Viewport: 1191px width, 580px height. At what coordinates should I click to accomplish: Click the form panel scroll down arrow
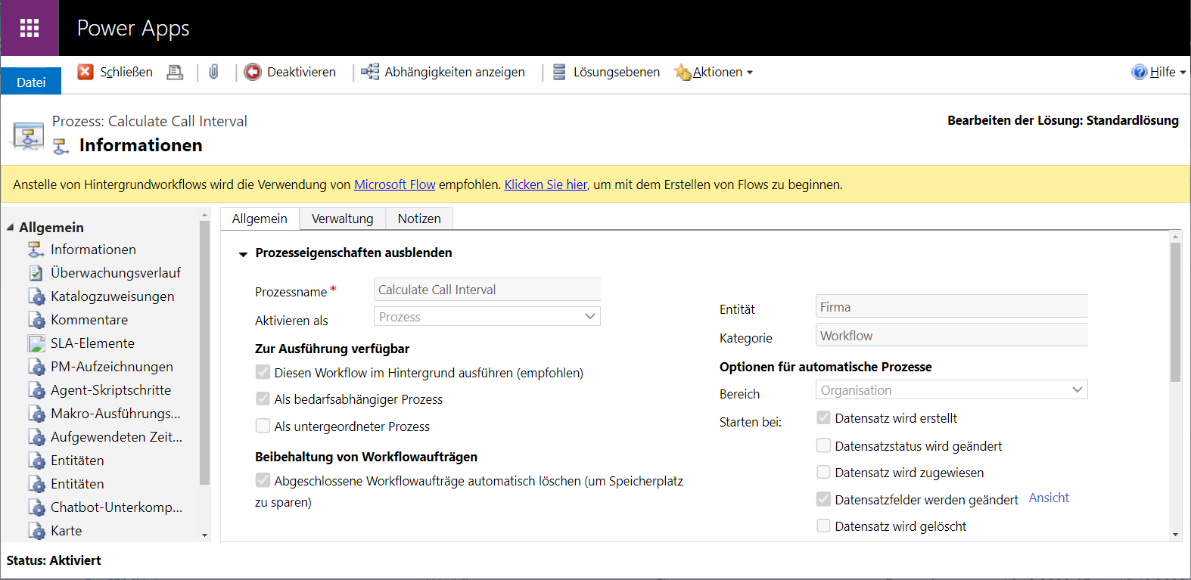click(x=1175, y=535)
